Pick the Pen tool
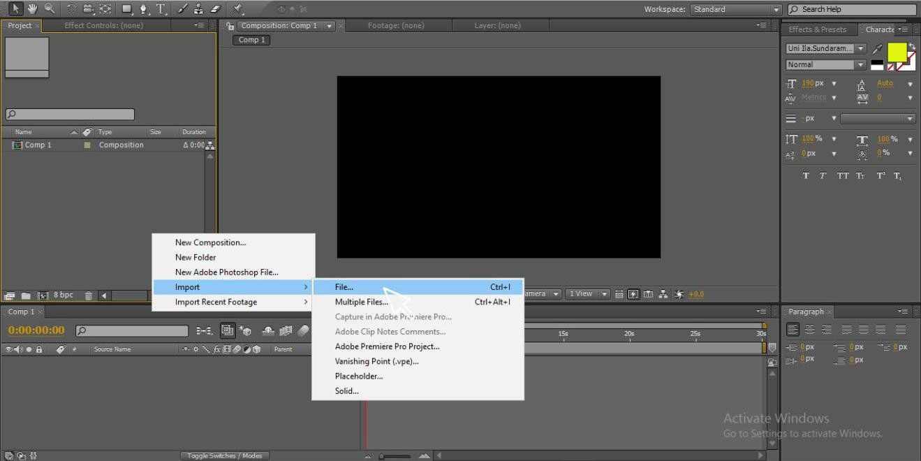This screenshot has width=921, height=461. [x=144, y=9]
